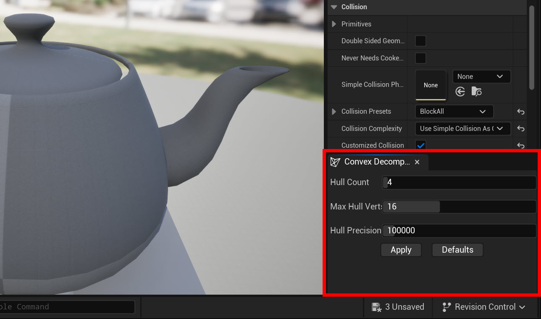The width and height of the screenshot is (541, 319).
Task: Switch to Convex Decomposition tab
Action: pyautogui.click(x=377, y=162)
